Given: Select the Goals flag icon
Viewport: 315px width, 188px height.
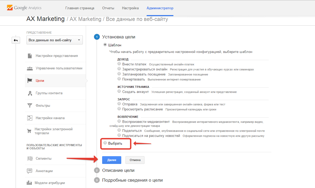Looking at the screenshot, I should (x=30, y=81).
